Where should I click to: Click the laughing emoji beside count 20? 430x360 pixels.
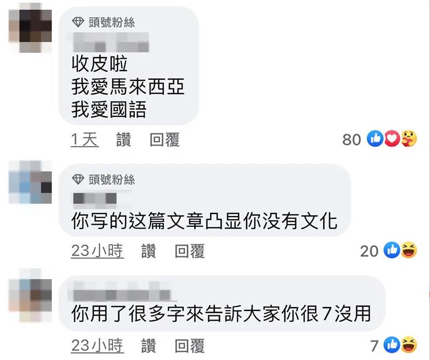(x=409, y=250)
